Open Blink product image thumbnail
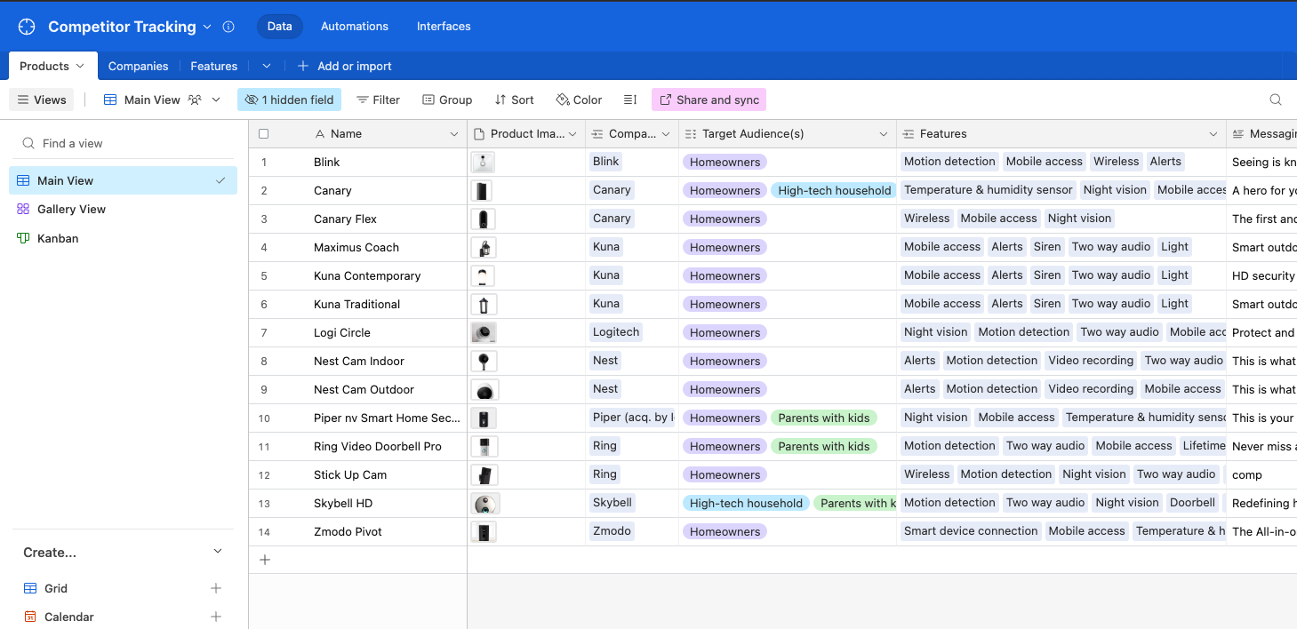 483,162
